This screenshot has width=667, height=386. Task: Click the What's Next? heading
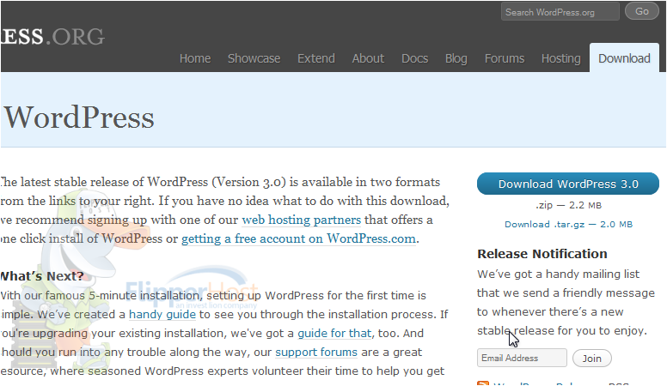tap(41, 276)
